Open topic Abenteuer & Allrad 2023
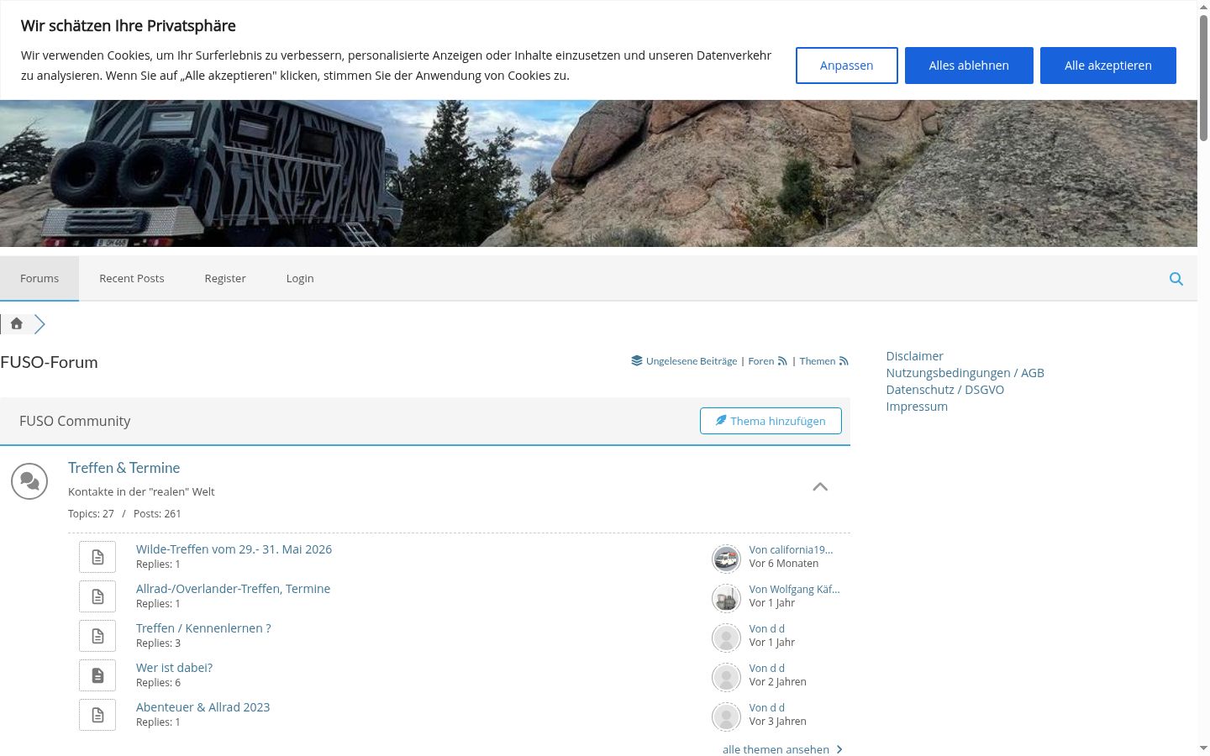 coord(203,707)
